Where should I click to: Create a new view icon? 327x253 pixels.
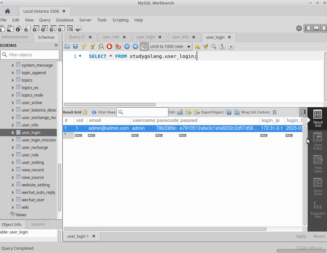coord(44,28)
